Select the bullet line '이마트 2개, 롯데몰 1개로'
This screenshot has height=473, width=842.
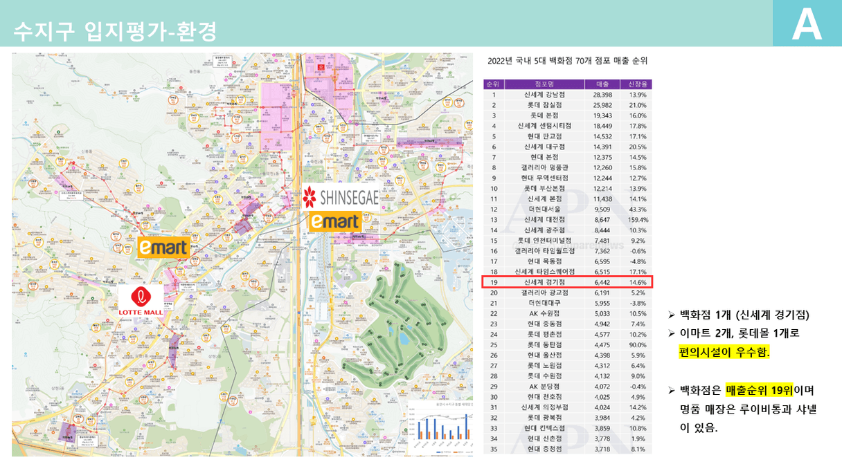[x=740, y=334]
